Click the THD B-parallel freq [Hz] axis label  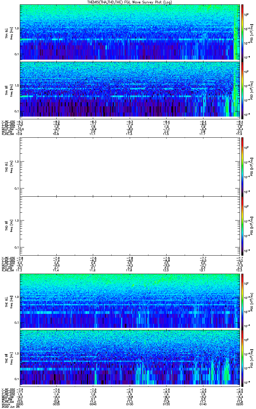pyautogui.click(x=11, y=226)
